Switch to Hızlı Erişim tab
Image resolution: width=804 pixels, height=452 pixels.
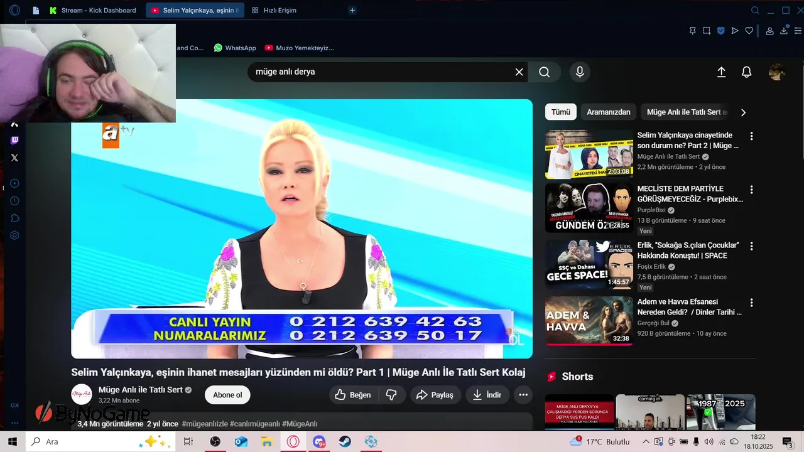pos(274,10)
